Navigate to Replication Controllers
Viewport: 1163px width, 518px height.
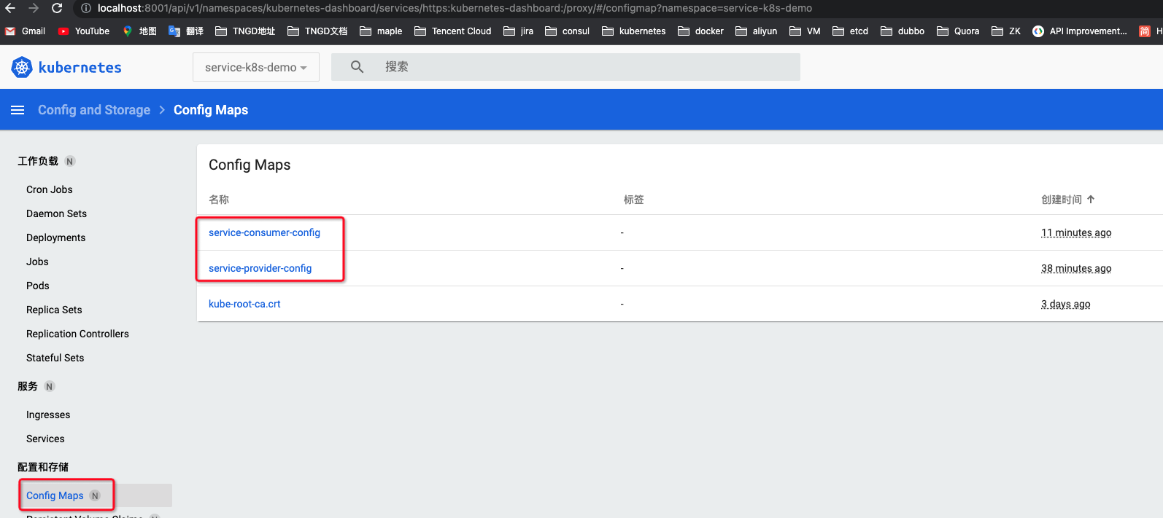click(77, 334)
